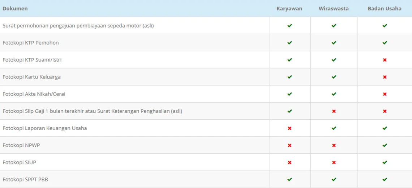This screenshot has width=412, height=188.
Task: Click Badan Usaha red cross in Slip Gaji row
Action: pyautogui.click(x=385, y=111)
